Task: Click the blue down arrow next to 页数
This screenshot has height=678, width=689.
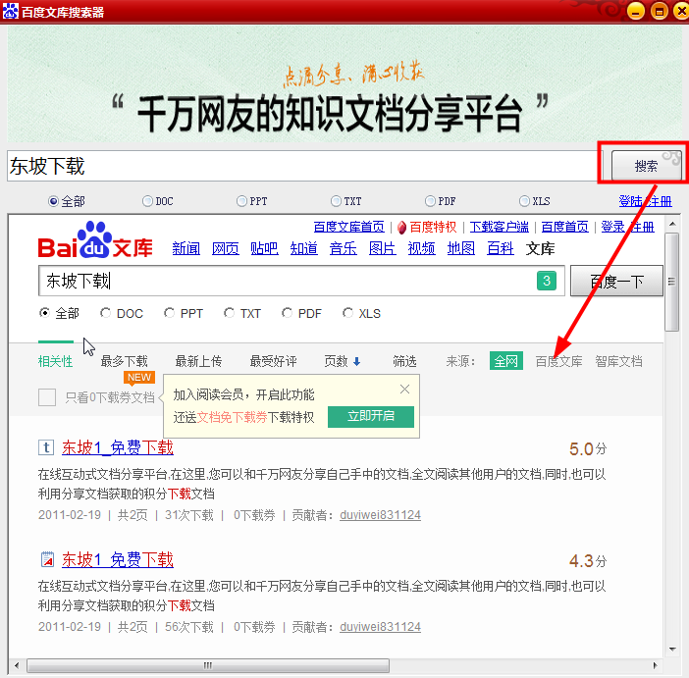Action: tap(357, 362)
